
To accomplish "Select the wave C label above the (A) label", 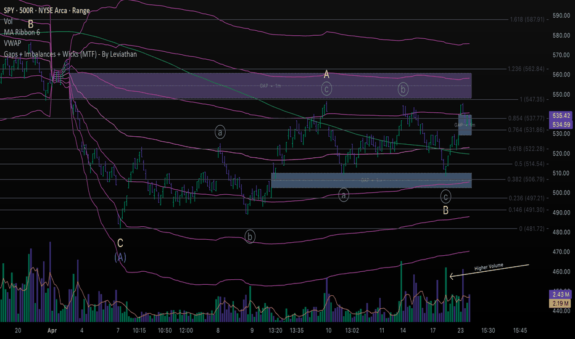I will point(120,243).
